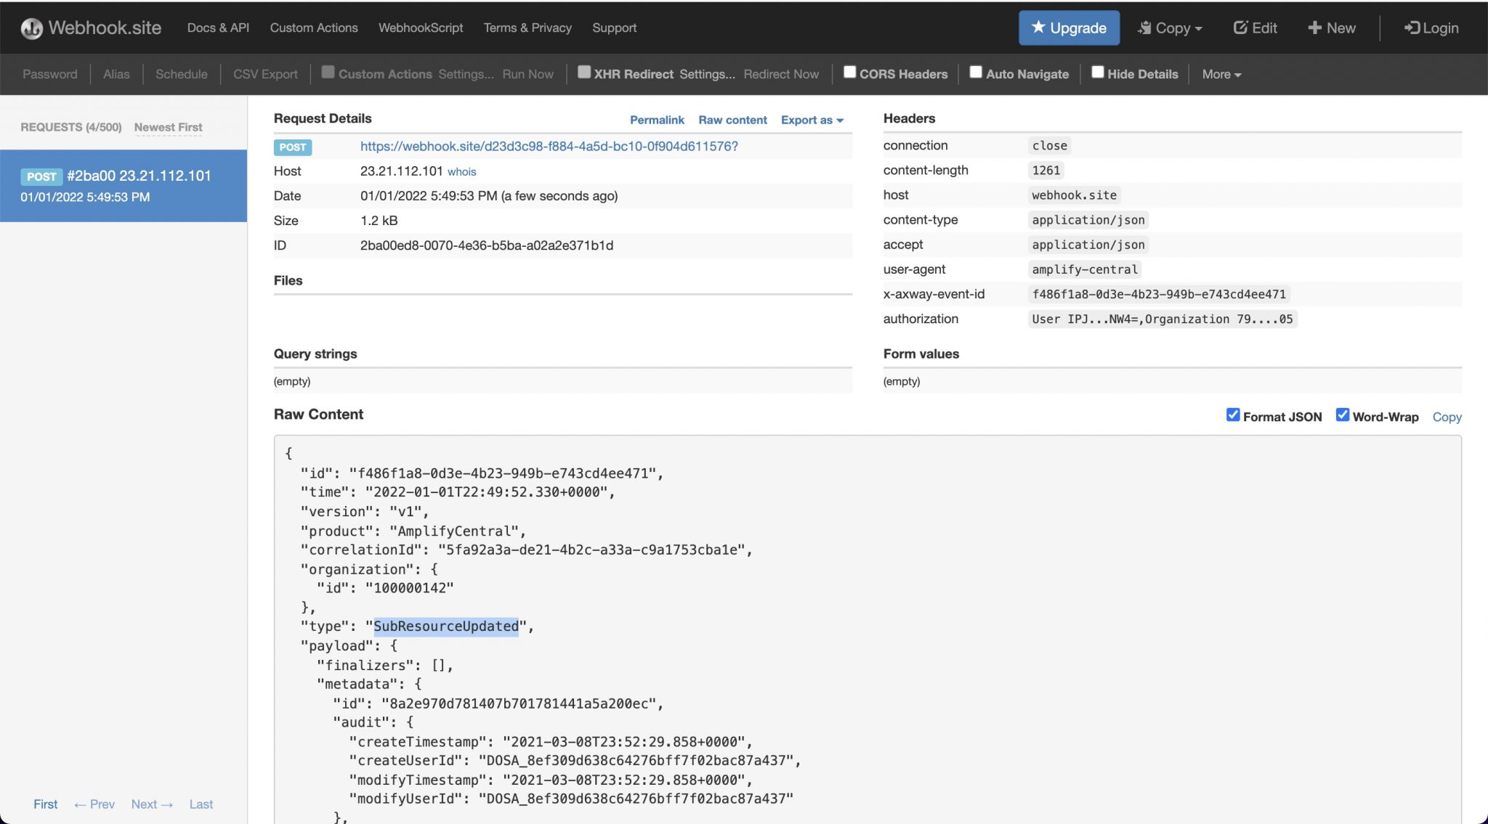Screen dimensions: 1488x824
Task: Disable the Word-Wrap checkbox
Action: 1343,415
